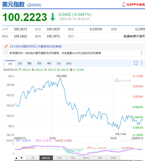The image size is (149, 161).
Task: Click the 波幅 value 0.2309
Action: tap(140, 29)
